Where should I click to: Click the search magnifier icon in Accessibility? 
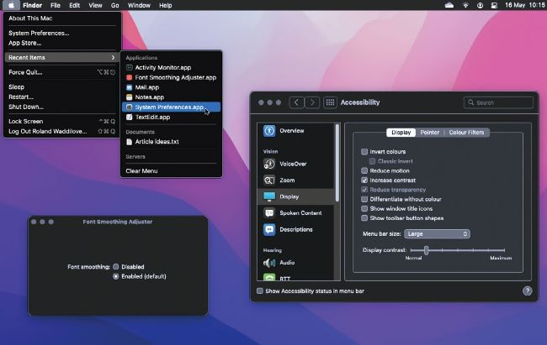(471, 102)
